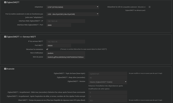Select the Mot de passe input field

(66, 57)
